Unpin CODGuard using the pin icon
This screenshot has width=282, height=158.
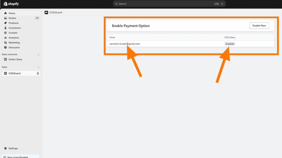[38, 74]
